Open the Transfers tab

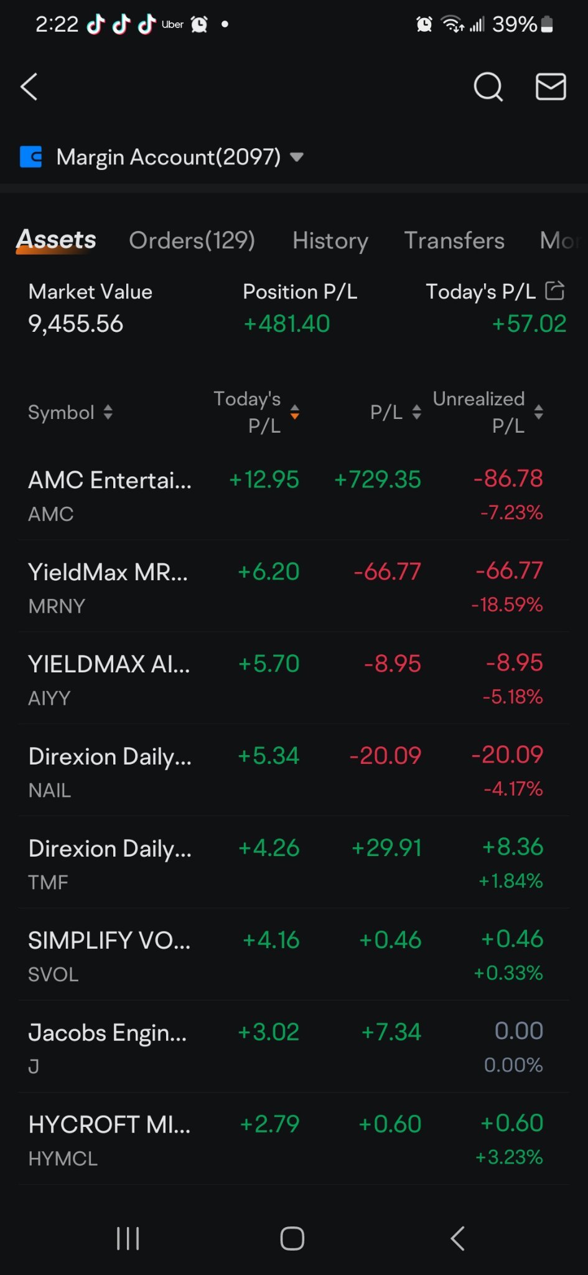[x=454, y=240]
